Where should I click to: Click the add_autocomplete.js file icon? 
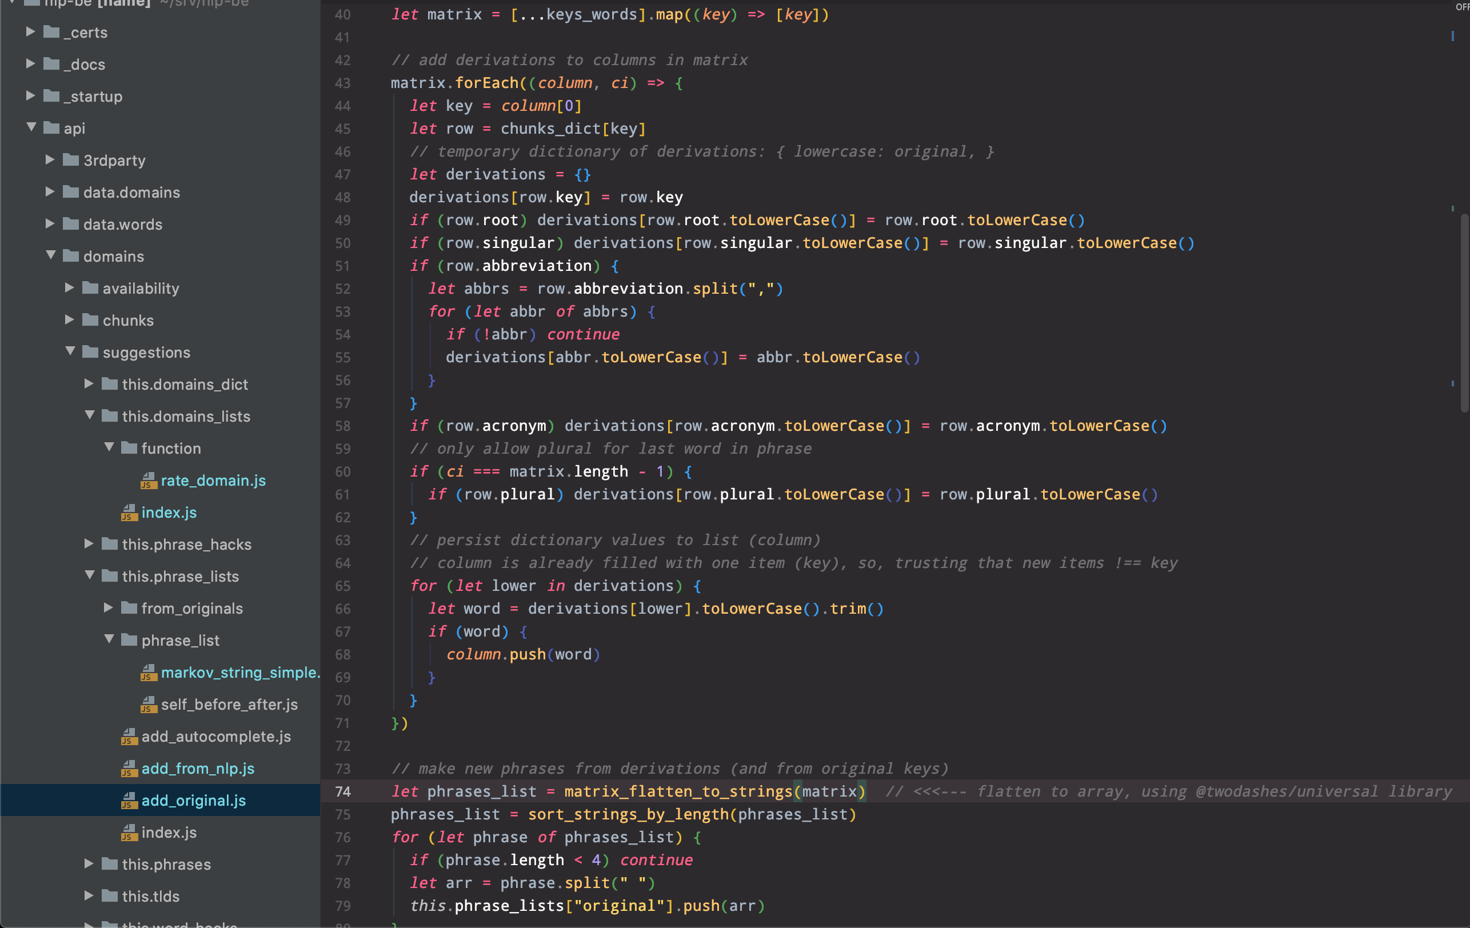point(129,737)
